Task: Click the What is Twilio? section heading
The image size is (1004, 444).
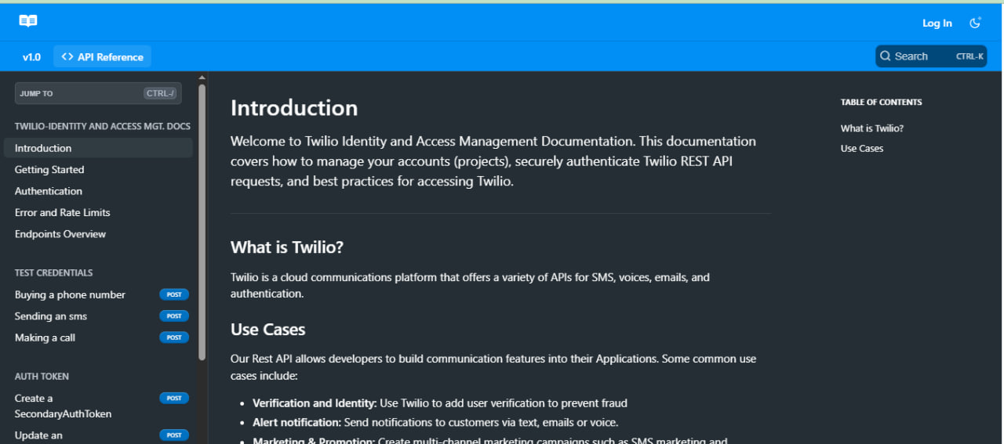Action: [x=287, y=247]
